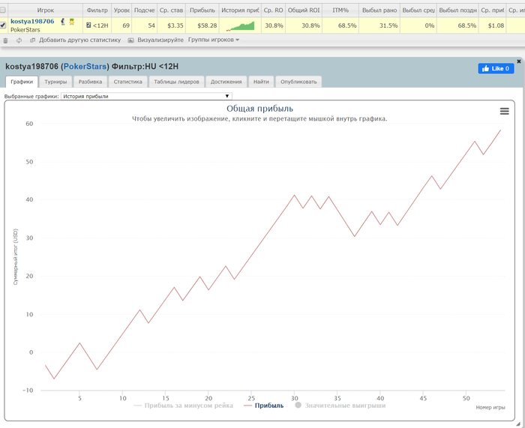Switch to the 'Графики' tab
525x428 pixels.
[x=22, y=82]
